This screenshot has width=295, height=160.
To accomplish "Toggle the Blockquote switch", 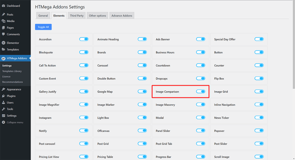I will coord(84,52).
